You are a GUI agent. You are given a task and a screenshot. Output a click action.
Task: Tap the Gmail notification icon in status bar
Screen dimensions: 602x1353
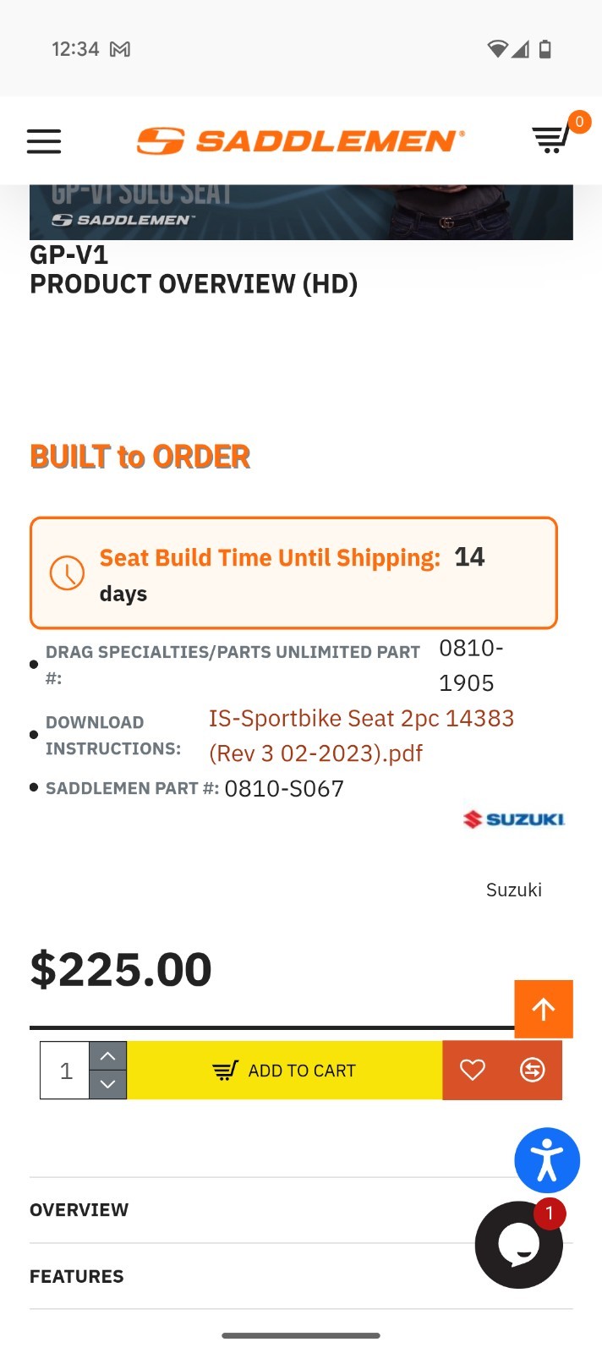click(120, 49)
